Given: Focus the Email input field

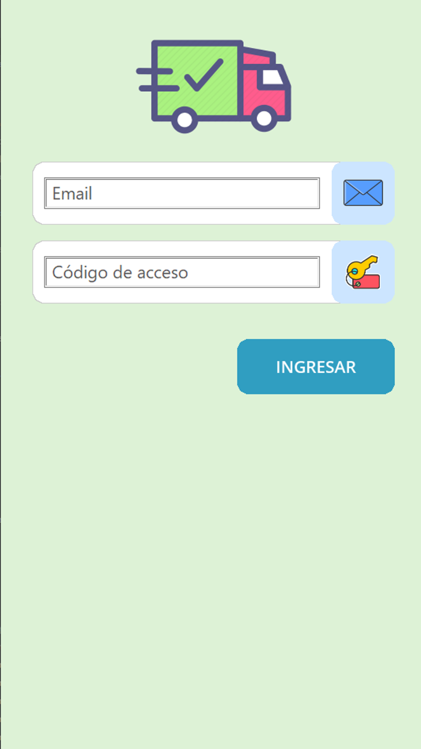Looking at the screenshot, I should click(x=182, y=193).
